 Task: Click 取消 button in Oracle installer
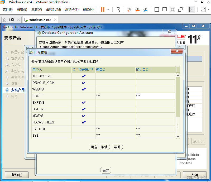click(195, 175)
